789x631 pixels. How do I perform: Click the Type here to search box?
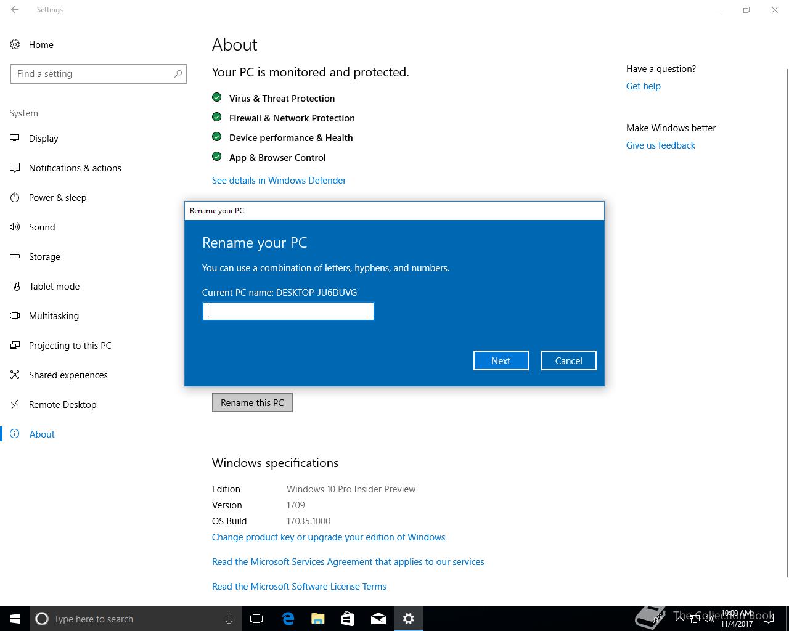[136, 619]
